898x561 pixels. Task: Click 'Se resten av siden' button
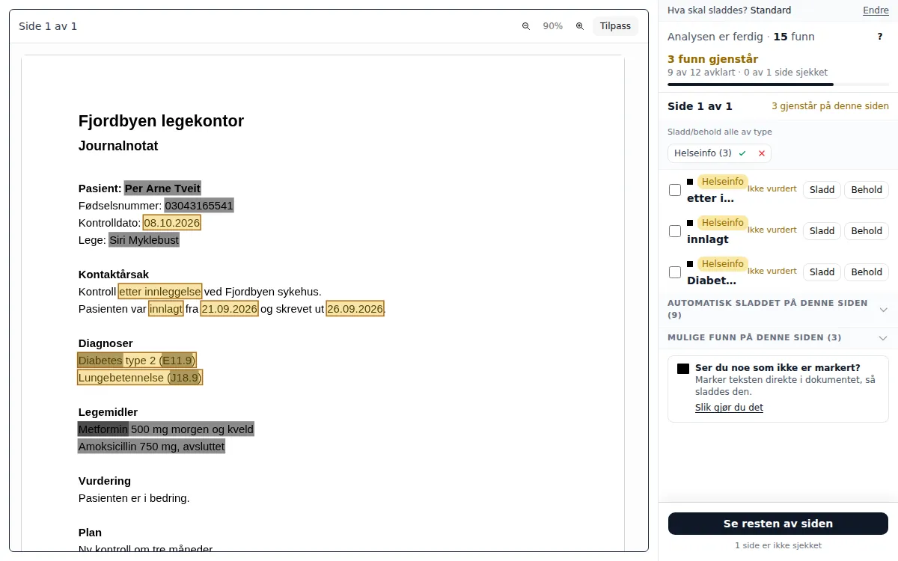pos(778,524)
